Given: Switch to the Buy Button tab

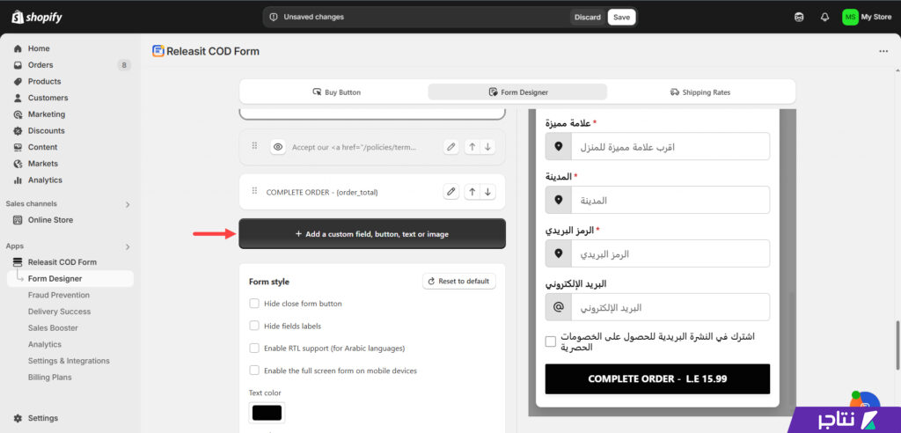Looking at the screenshot, I should tap(336, 92).
